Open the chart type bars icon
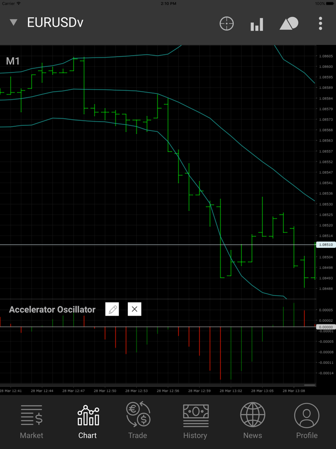336x449 pixels. (257, 24)
